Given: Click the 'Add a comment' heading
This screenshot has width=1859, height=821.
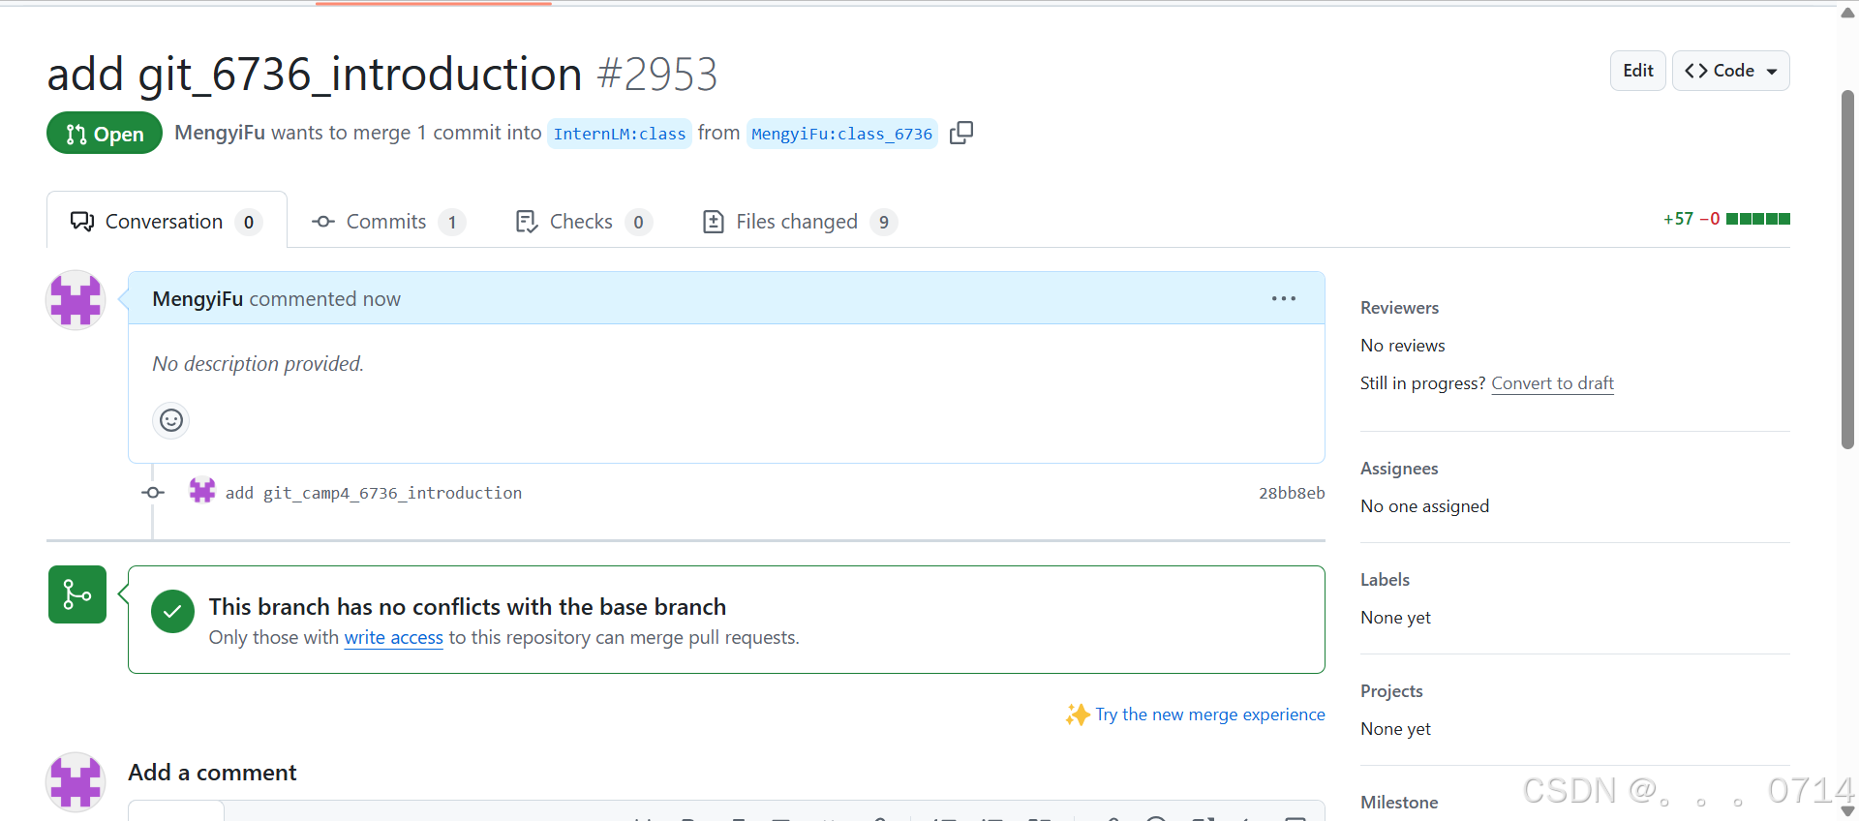Looking at the screenshot, I should point(212,773).
